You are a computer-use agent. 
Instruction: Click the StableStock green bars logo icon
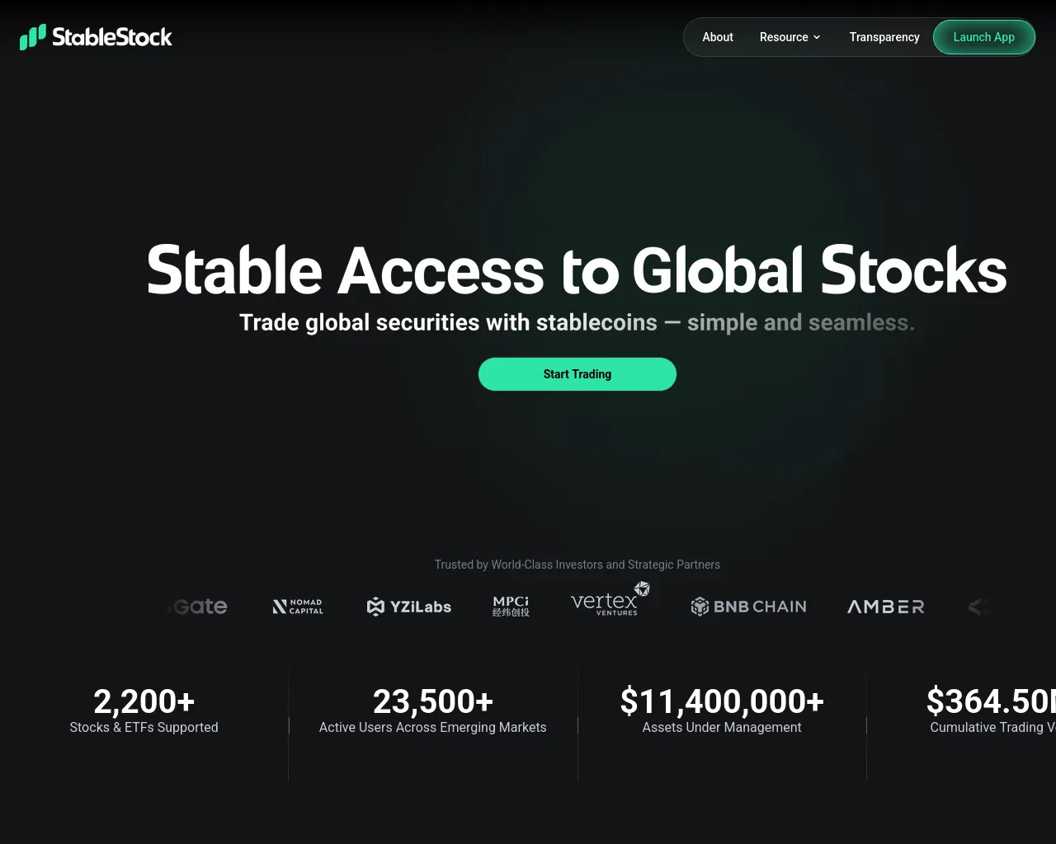point(33,37)
